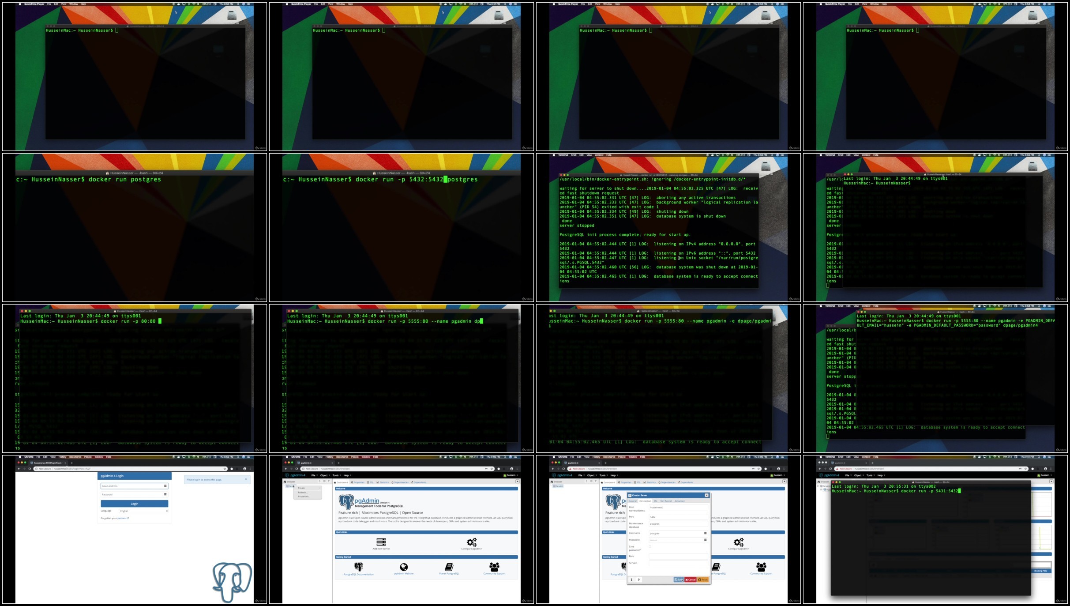Screen dimensions: 1070x606
Task: Click the Planet PostgreSQL book icon
Action: pyautogui.click(x=449, y=567)
